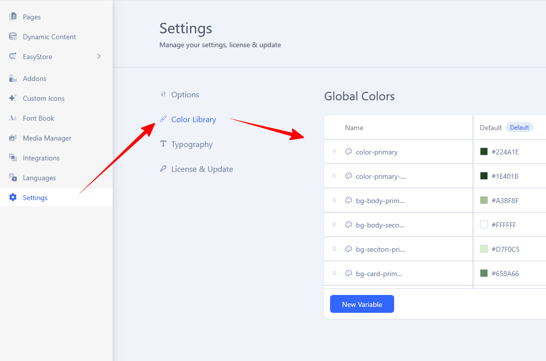546x361 pixels.
Task: Click the Settings gear icon
Action: 13,198
